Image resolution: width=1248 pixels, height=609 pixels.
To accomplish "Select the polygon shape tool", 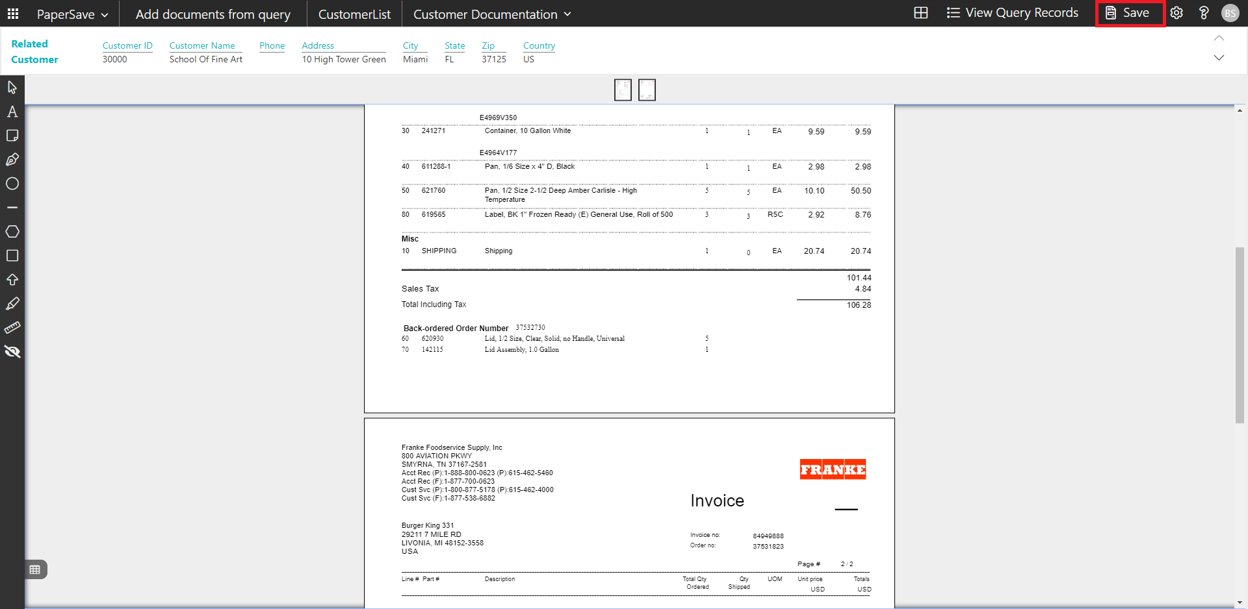I will tap(12, 232).
